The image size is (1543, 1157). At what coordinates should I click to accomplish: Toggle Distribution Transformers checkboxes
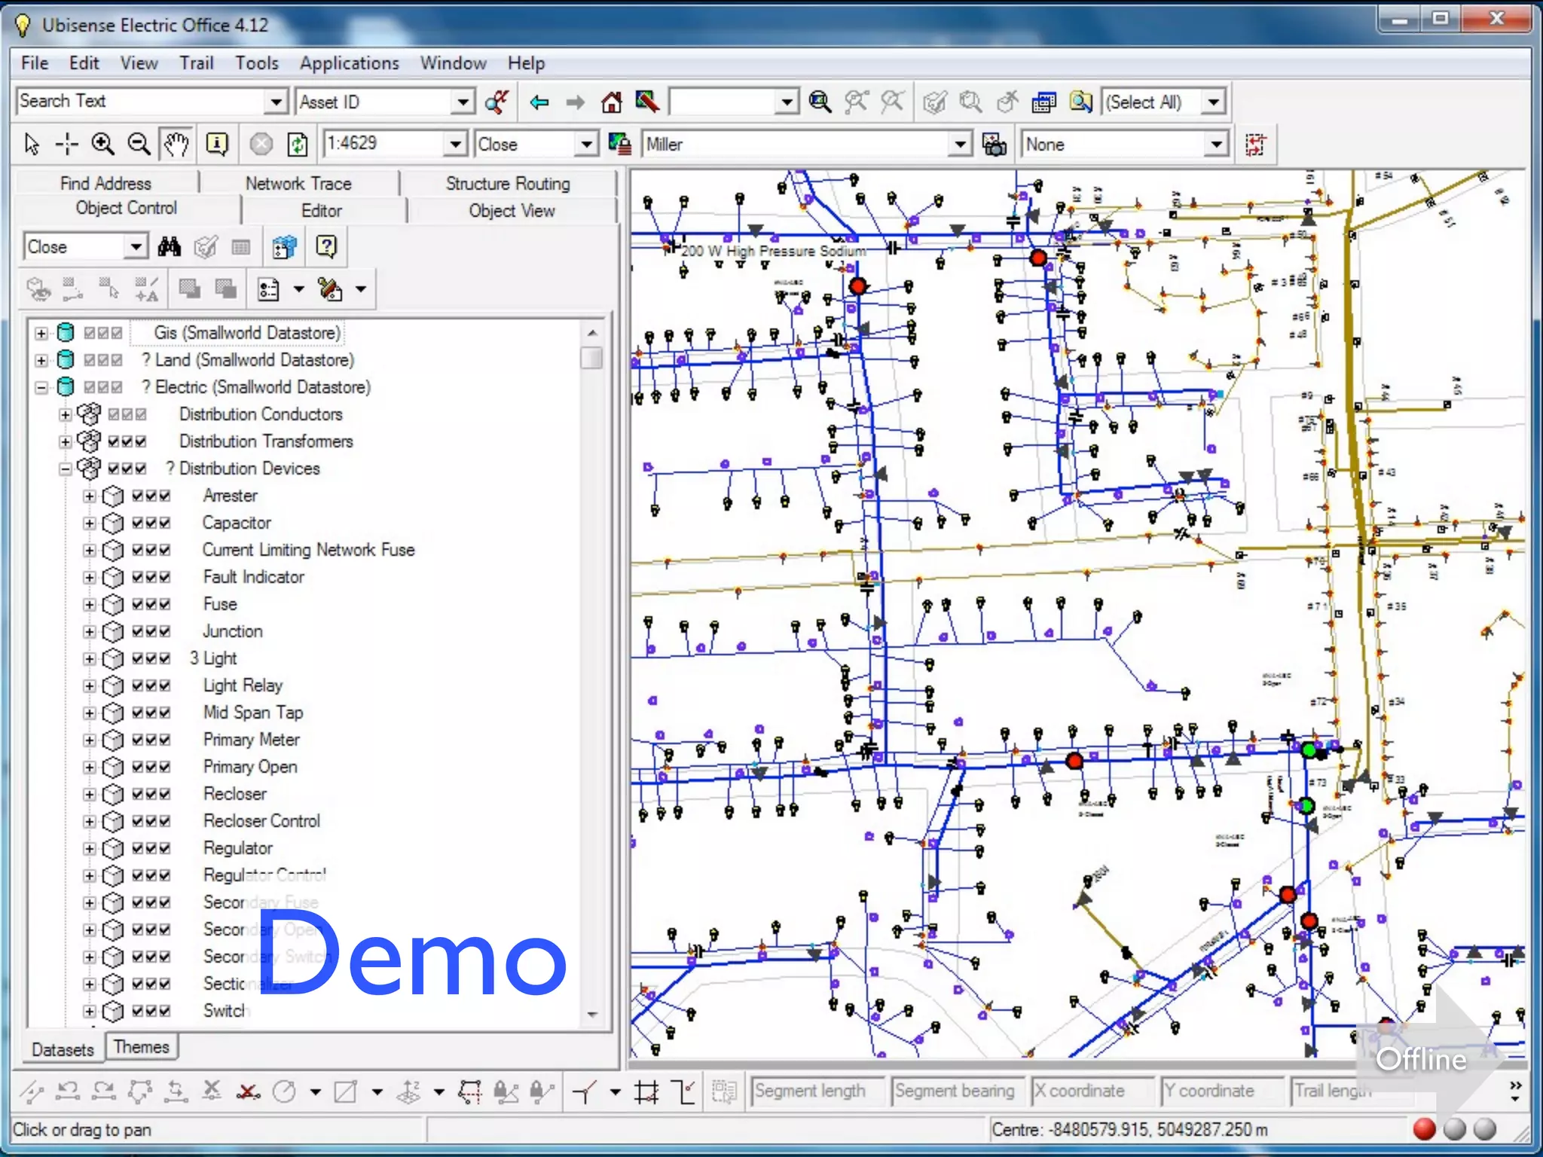127,441
